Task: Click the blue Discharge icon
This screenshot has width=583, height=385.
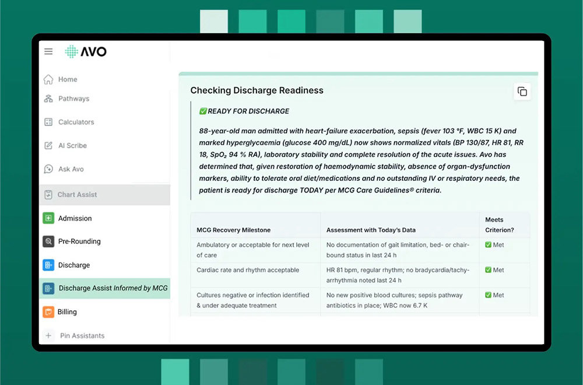Action: click(x=48, y=265)
